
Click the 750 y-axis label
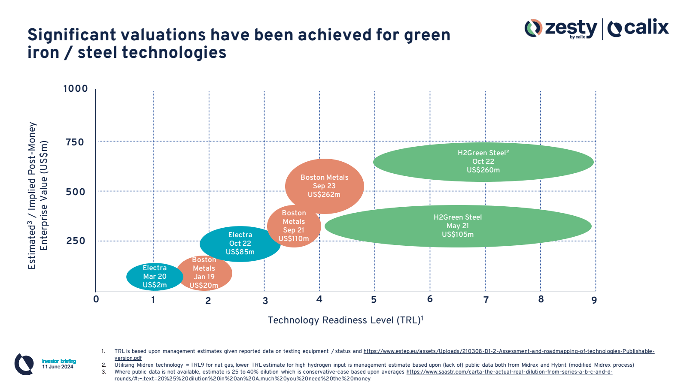point(75,142)
